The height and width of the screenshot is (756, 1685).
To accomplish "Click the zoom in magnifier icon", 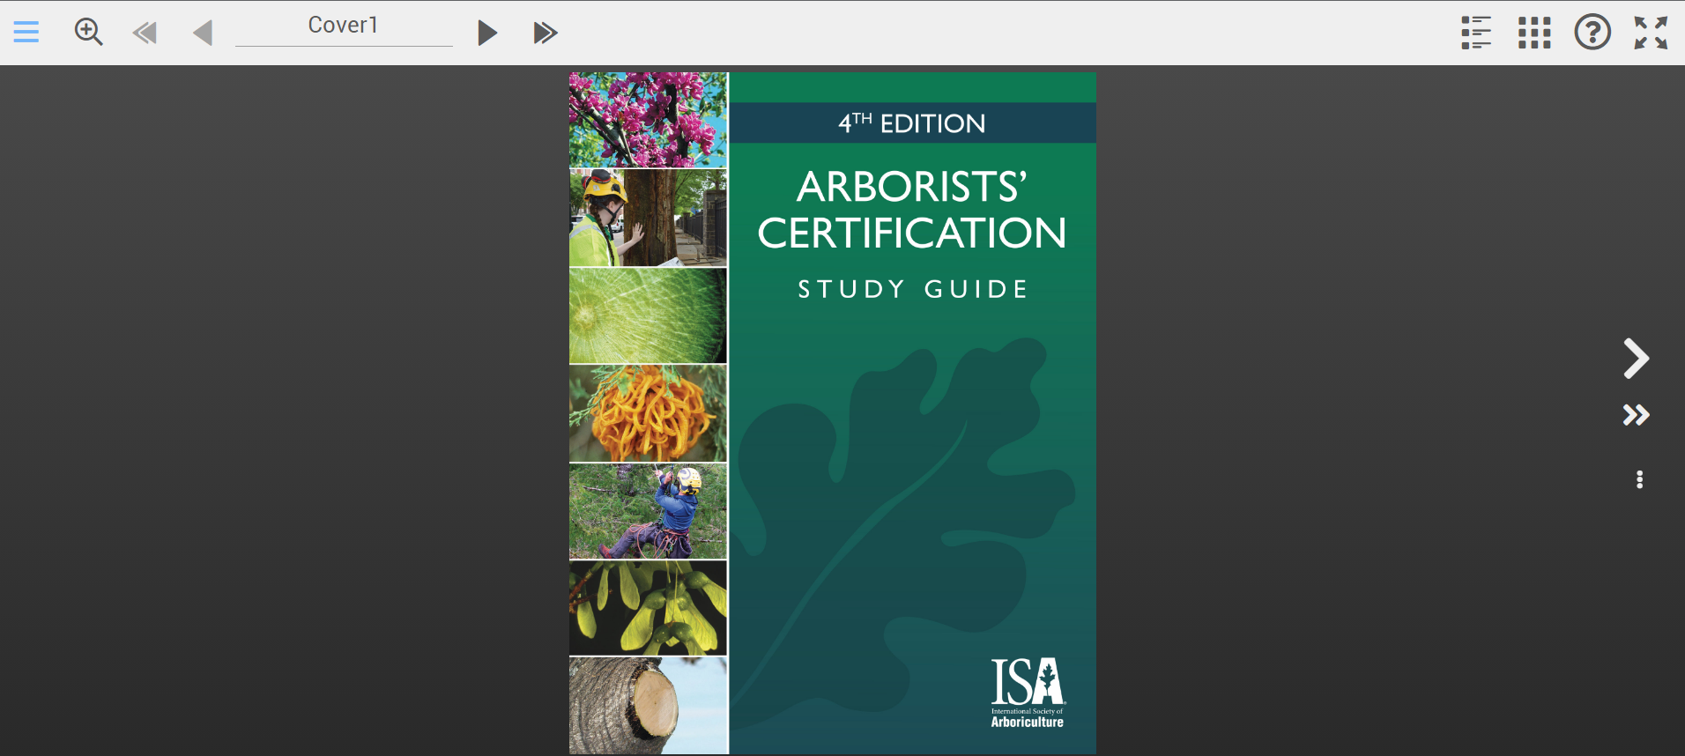I will click(88, 33).
